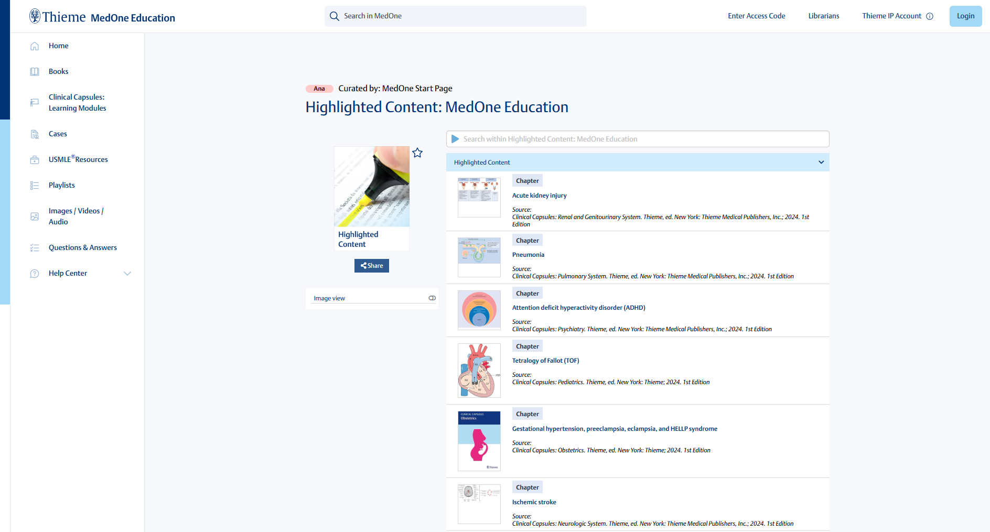The image size is (990, 532).
Task: Click the Playlists list icon
Action: (x=35, y=186)
